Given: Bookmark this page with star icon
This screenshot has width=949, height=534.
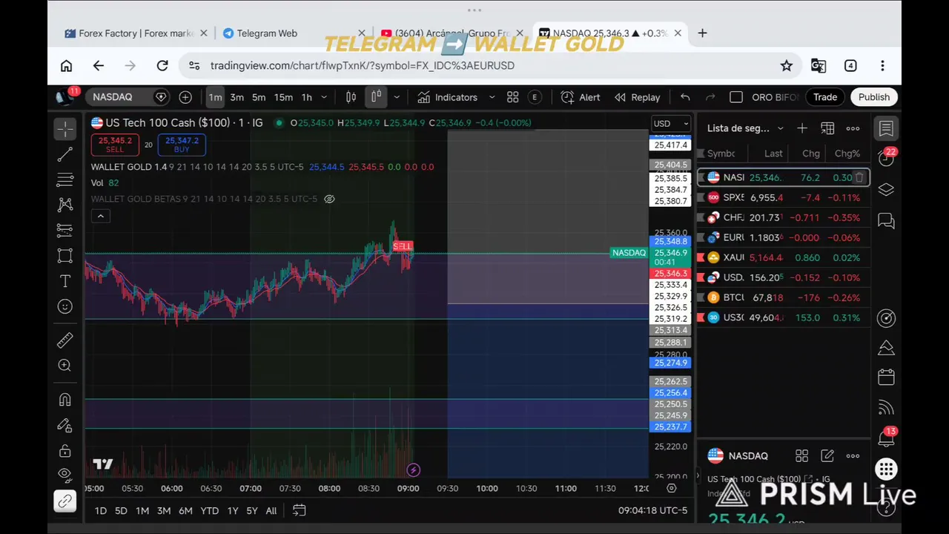Looking at the screenshot, I should [x=787, y=66].
